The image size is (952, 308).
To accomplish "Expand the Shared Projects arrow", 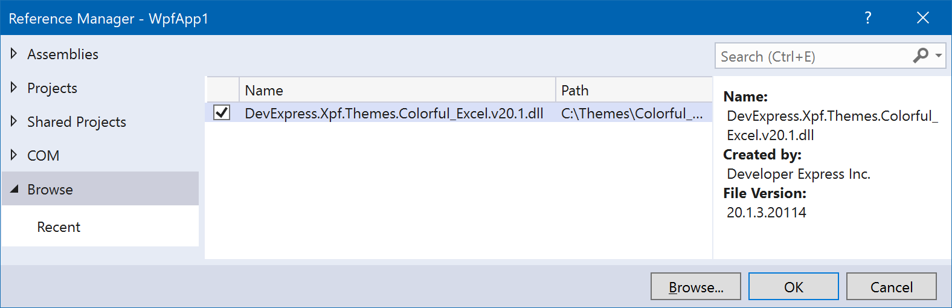I will point(14,121).
